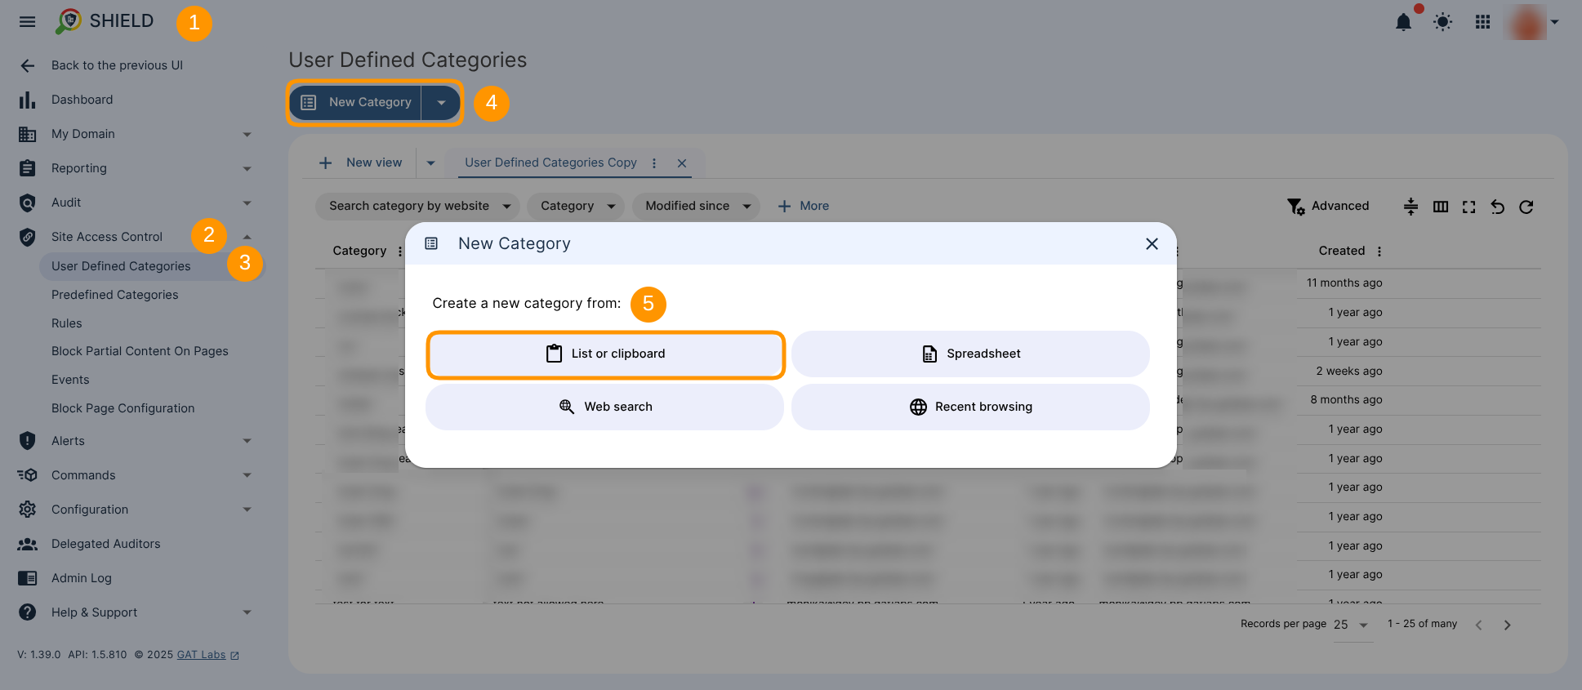Expand the My Domain menu
The width and height of the screenshot is (1582, 690).
coord(247,135)
